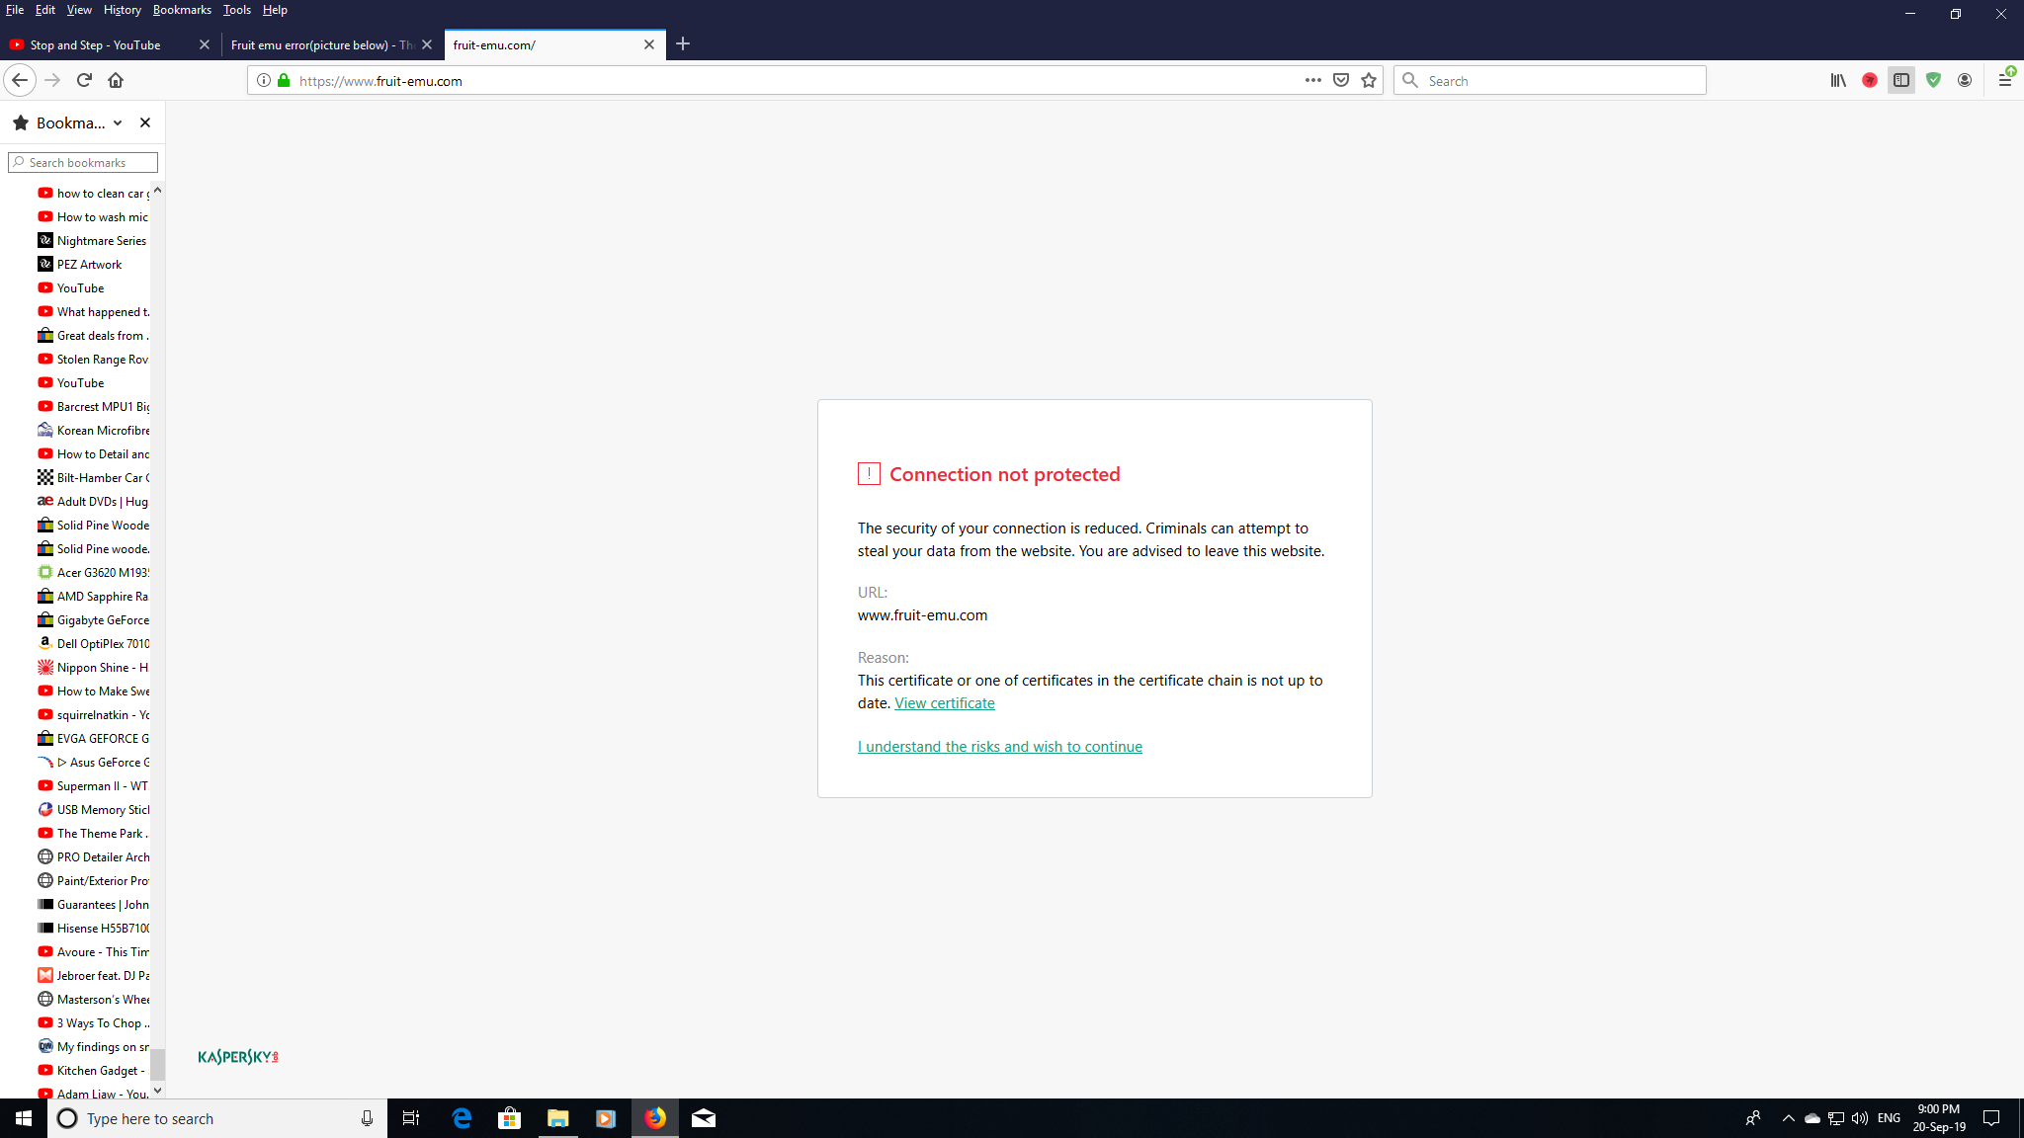Go back to previous page

tap(20, 80)
